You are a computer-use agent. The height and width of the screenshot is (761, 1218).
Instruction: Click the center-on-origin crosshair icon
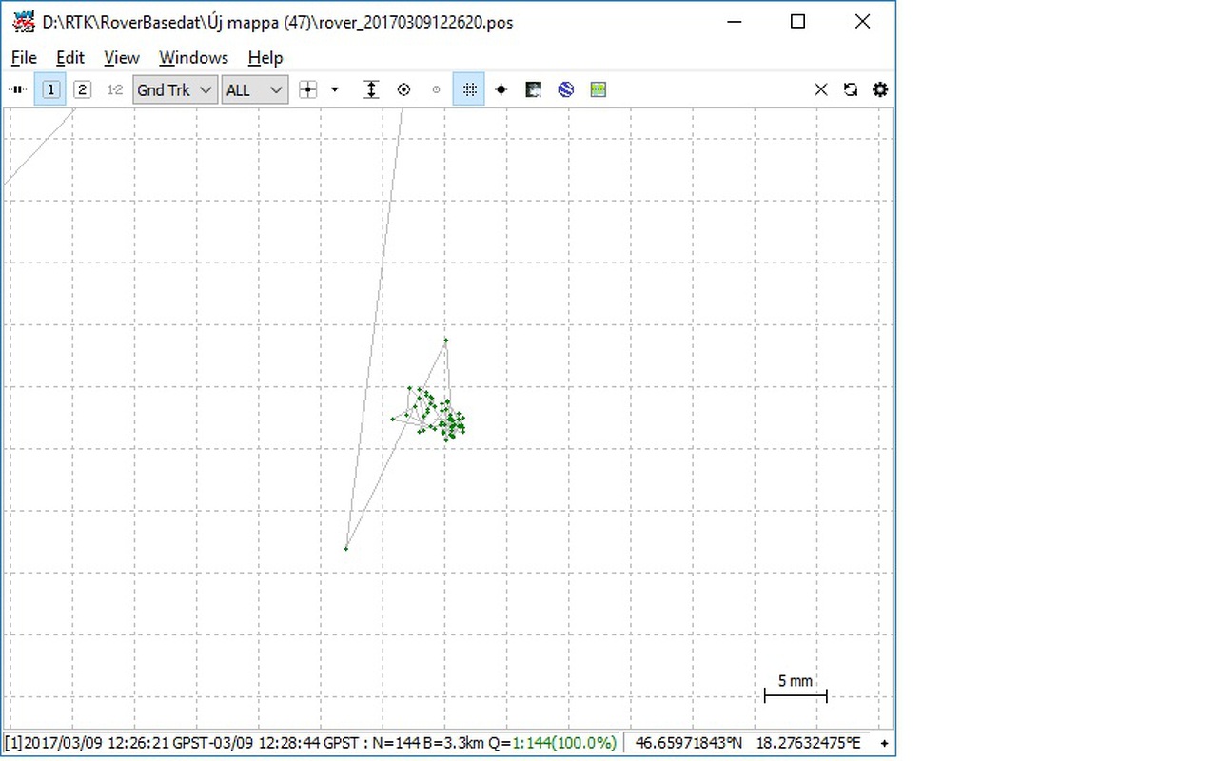307,89
